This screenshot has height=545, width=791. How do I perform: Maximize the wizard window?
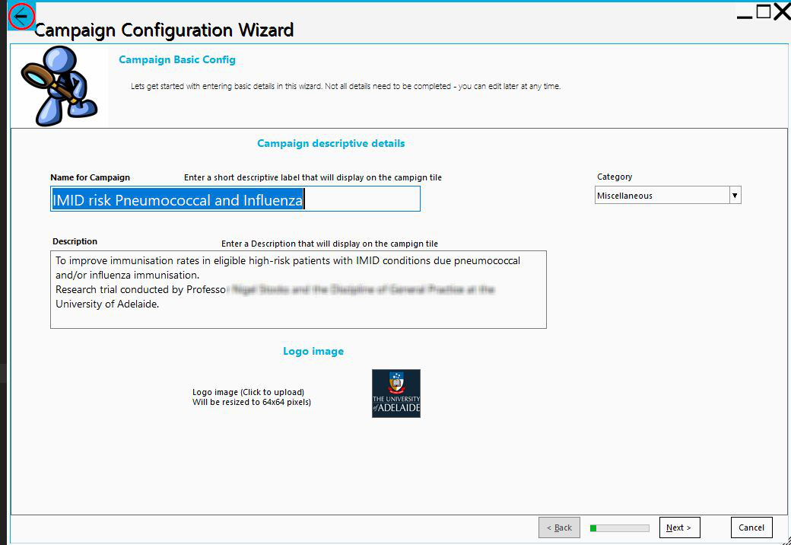763,11
